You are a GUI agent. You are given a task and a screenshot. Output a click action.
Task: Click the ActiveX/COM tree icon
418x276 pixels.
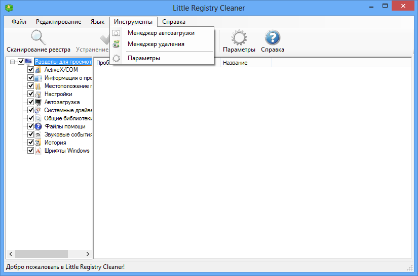(38, 70)
